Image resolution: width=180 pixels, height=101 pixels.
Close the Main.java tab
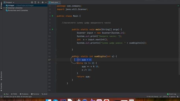tap(59, 2)
